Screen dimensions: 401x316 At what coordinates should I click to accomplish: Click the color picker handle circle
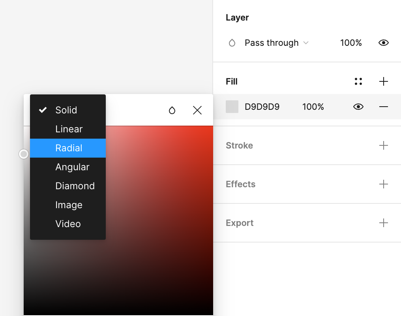point(24,154)
